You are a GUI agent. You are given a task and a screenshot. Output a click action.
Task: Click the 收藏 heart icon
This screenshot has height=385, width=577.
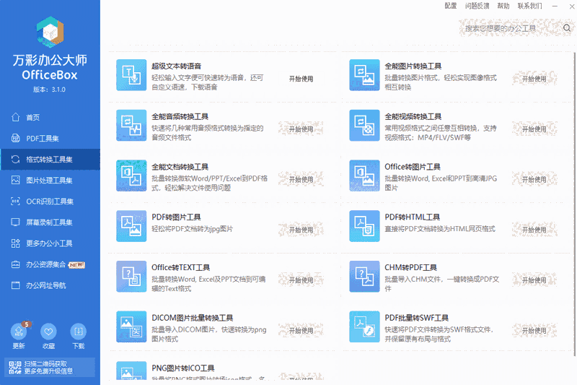point(48,332)
